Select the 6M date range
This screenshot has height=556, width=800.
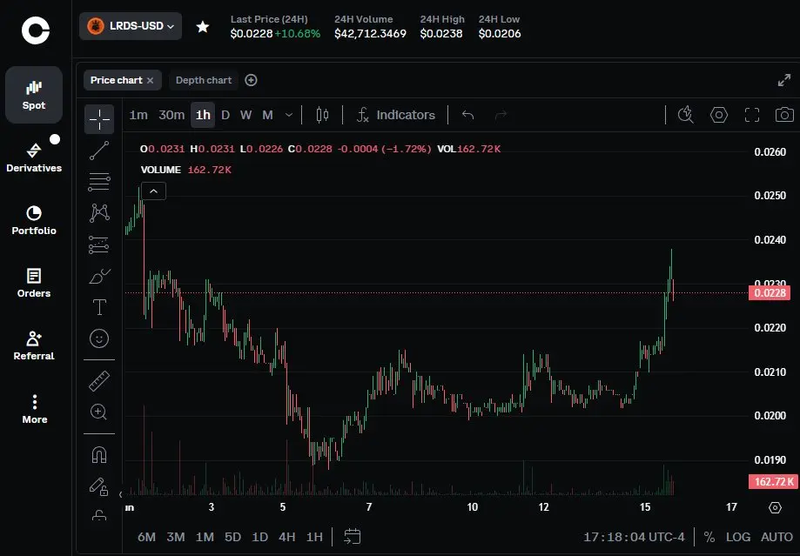pos(146,537)
